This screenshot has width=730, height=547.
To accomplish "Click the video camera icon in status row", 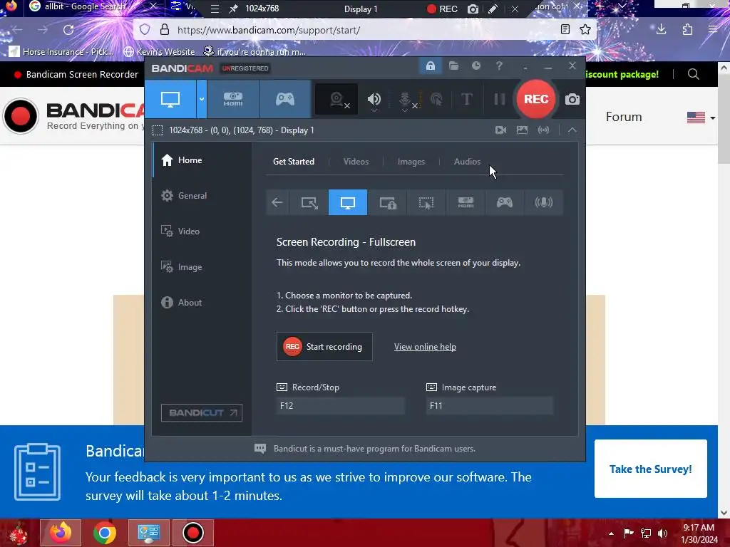I will click(500, 130).
